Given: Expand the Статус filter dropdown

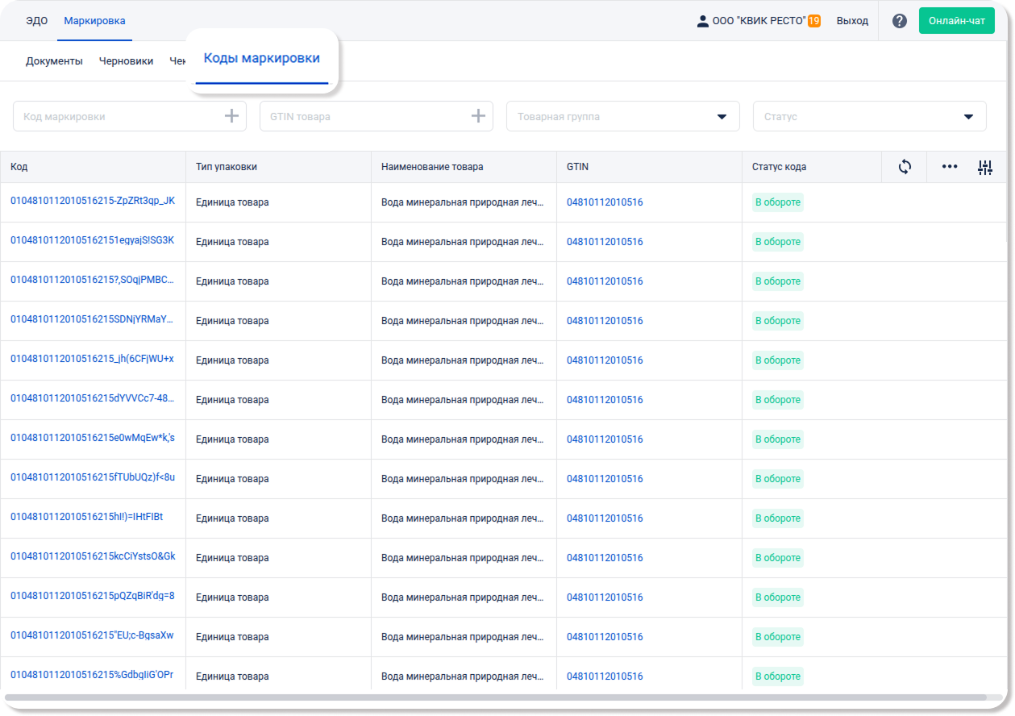Looking at the screenshot, I should (968, 117).
